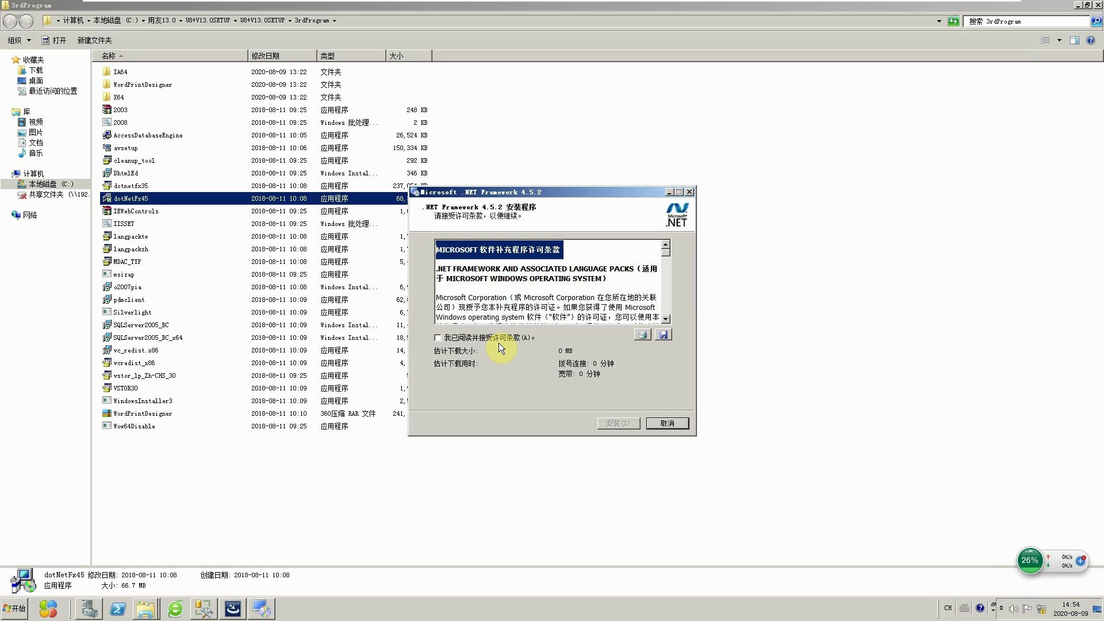Click the save license terms icon
Image resolution: width=1104 pixels, height=621 pixels.
coord(663,335)
